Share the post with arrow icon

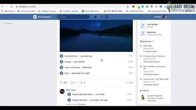[81, 82]
